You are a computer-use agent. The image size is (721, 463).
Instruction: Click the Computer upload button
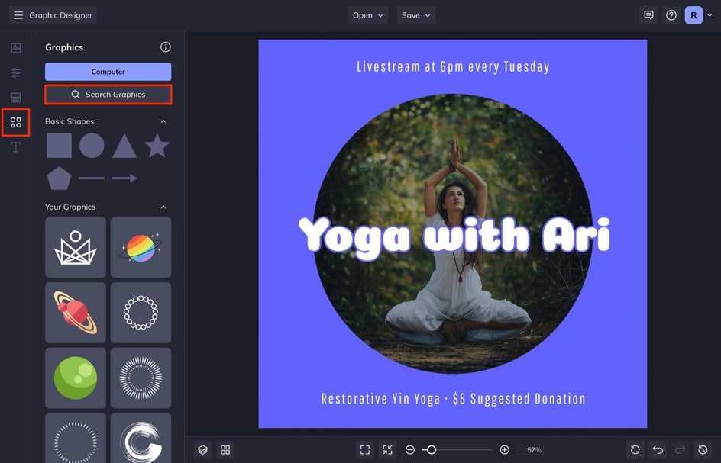coord(108,72)
